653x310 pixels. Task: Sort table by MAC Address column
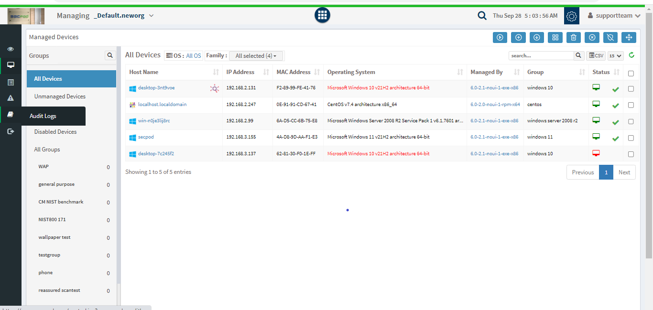(x=298, y=72)
